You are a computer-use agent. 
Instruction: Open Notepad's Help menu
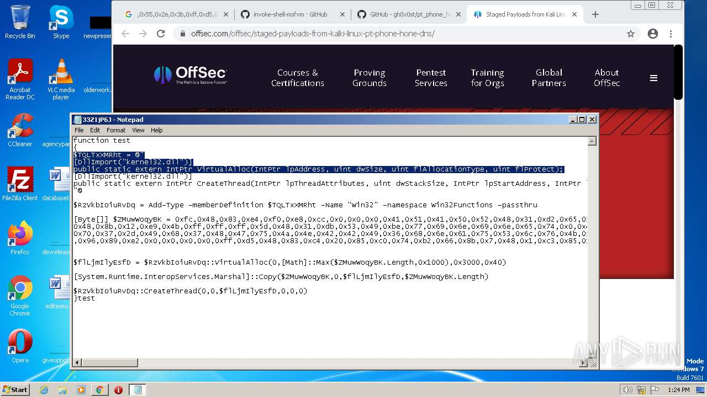[x=157, y=130]
